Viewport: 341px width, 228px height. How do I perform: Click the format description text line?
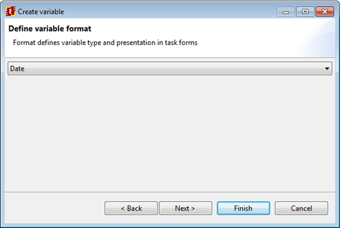point(105,42)
